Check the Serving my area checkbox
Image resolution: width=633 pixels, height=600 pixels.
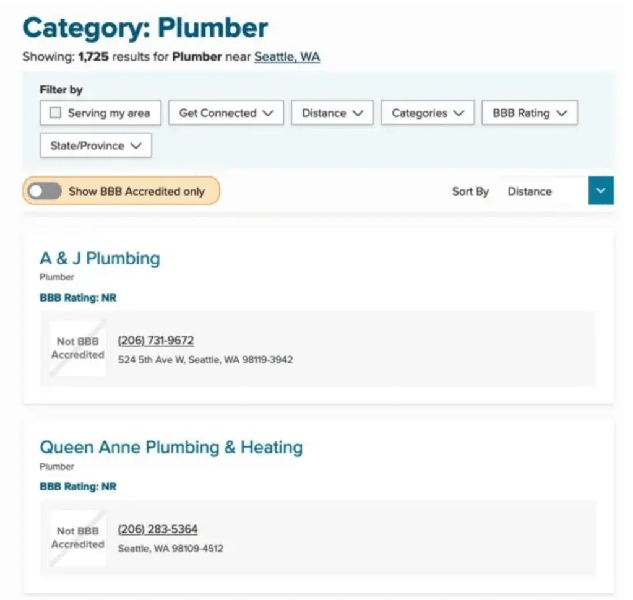click(56, 113)
